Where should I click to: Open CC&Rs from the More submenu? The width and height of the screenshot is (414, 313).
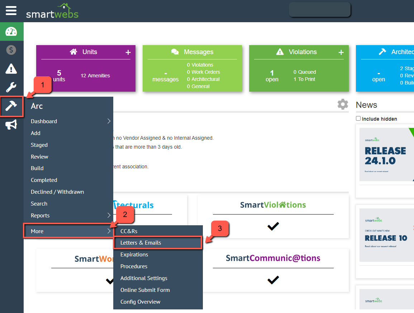pyautogui.click(x=158, y=231)
